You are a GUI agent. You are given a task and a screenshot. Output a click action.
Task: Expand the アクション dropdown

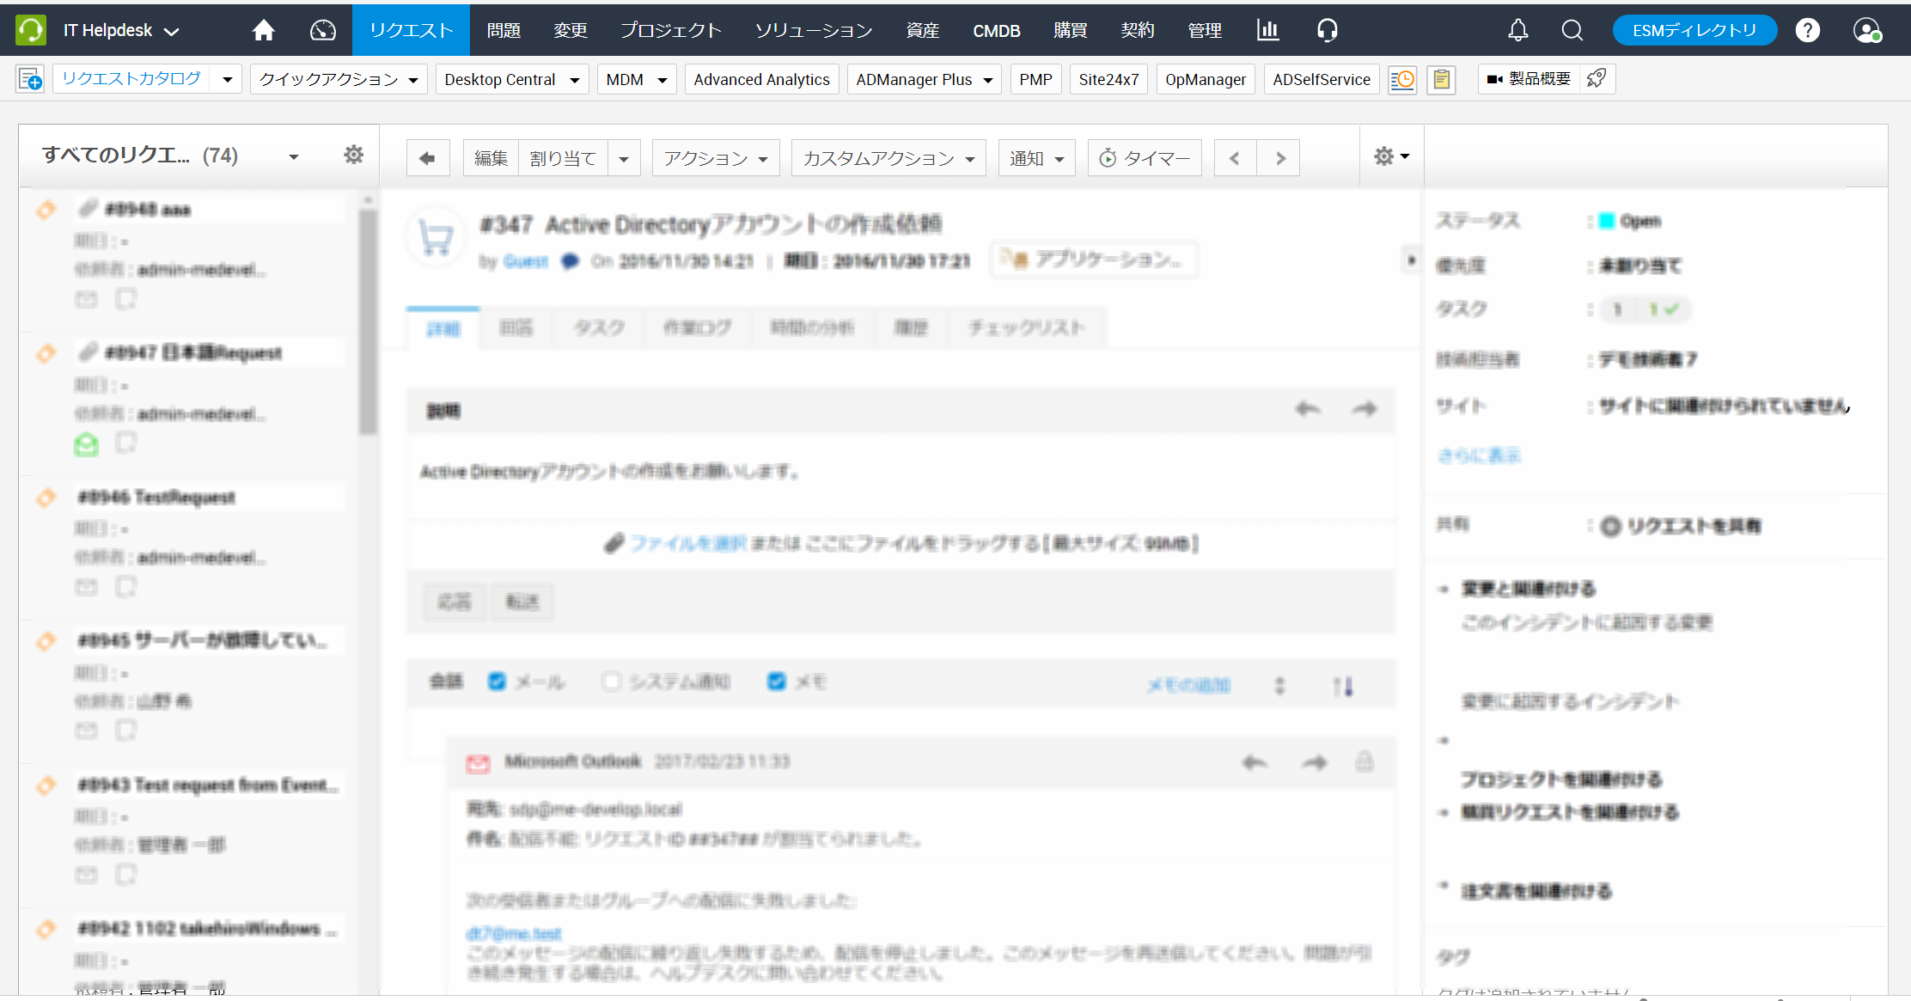715,158
